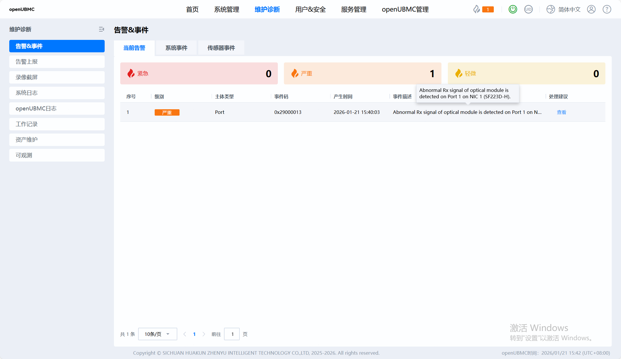621x359 pixels.
Task: Open the 10条/页 page size dropdown
Action: coord(158,334)
